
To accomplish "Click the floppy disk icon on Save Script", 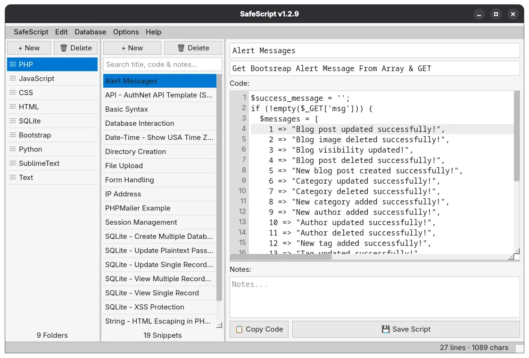I will 386,329.
